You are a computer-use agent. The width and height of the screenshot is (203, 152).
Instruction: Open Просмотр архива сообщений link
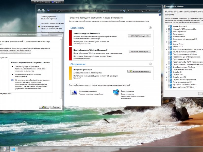coord(53,32)
